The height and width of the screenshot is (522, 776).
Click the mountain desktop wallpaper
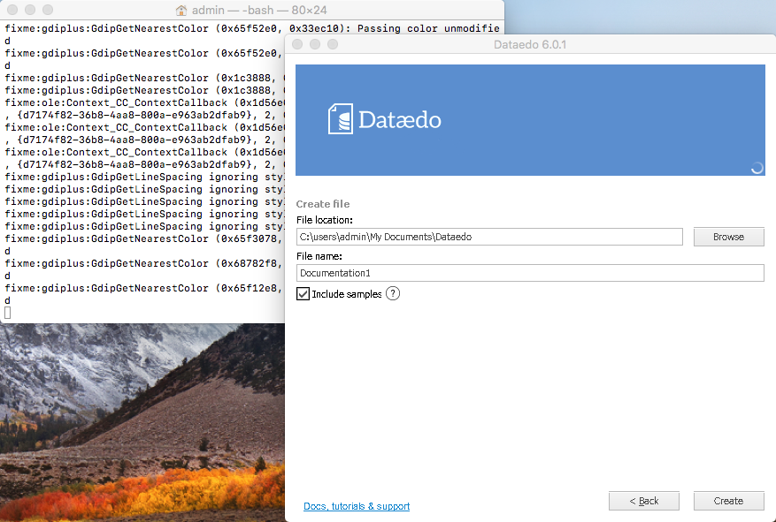[142, 424]
